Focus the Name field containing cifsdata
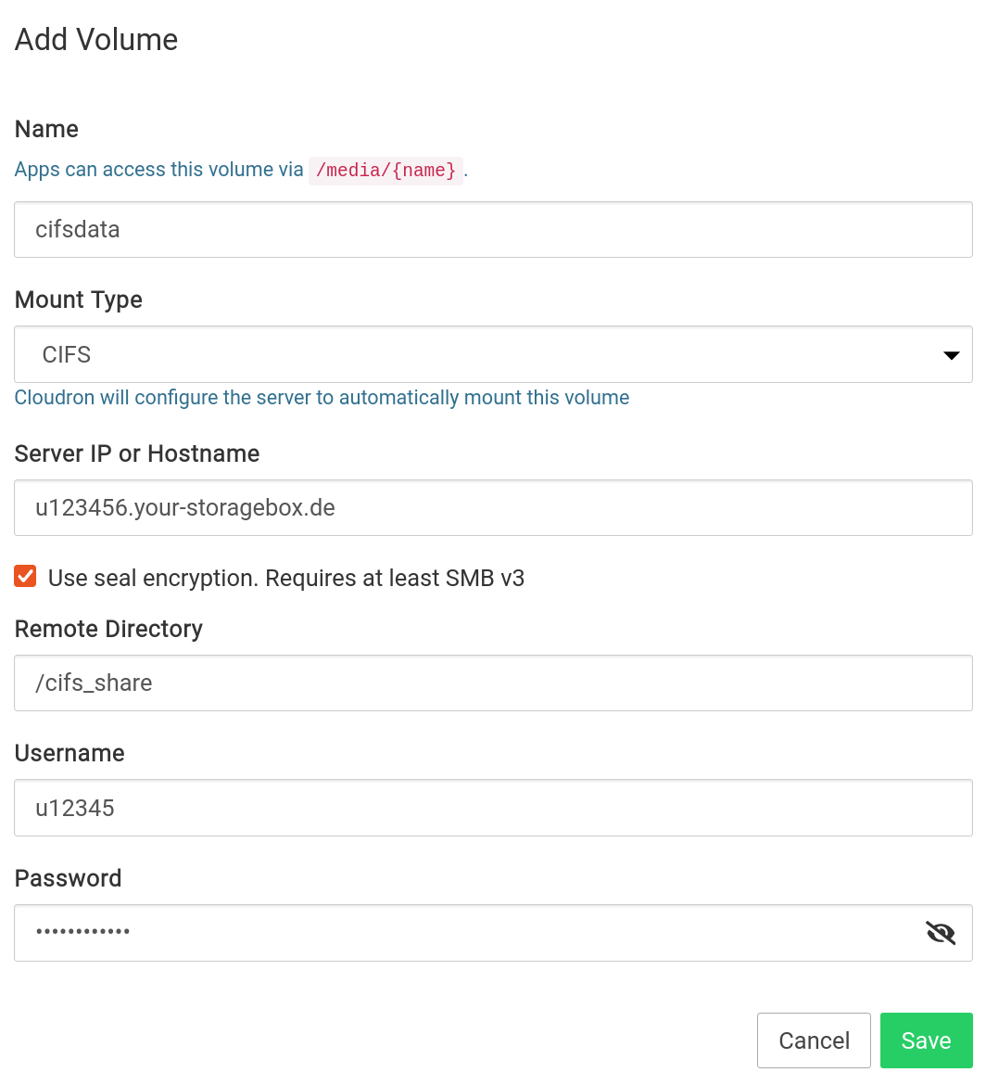986x1085 pixels. [493, 230]
